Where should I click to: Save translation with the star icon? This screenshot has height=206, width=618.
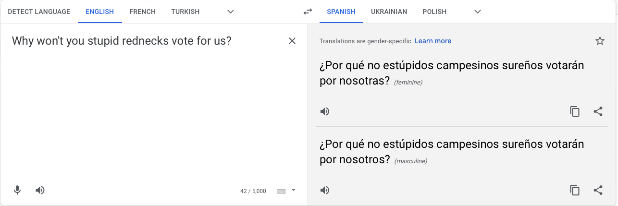click(x=600, y=41)
